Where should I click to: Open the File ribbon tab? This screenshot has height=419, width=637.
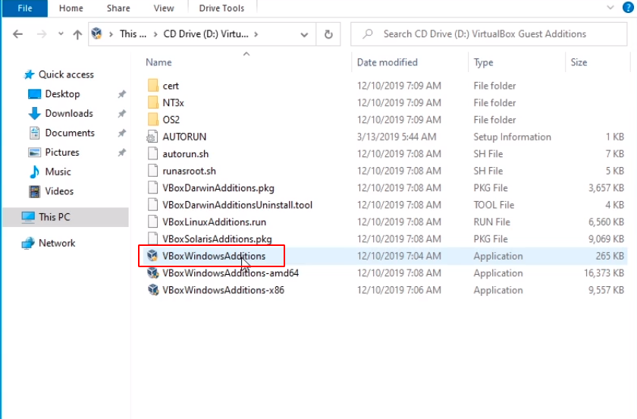point(25,8)
